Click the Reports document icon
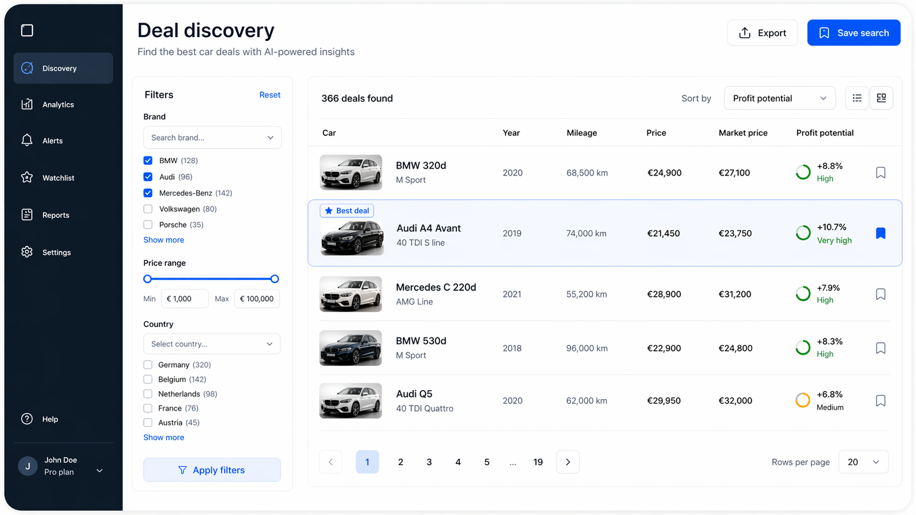 tap(27, 215)
